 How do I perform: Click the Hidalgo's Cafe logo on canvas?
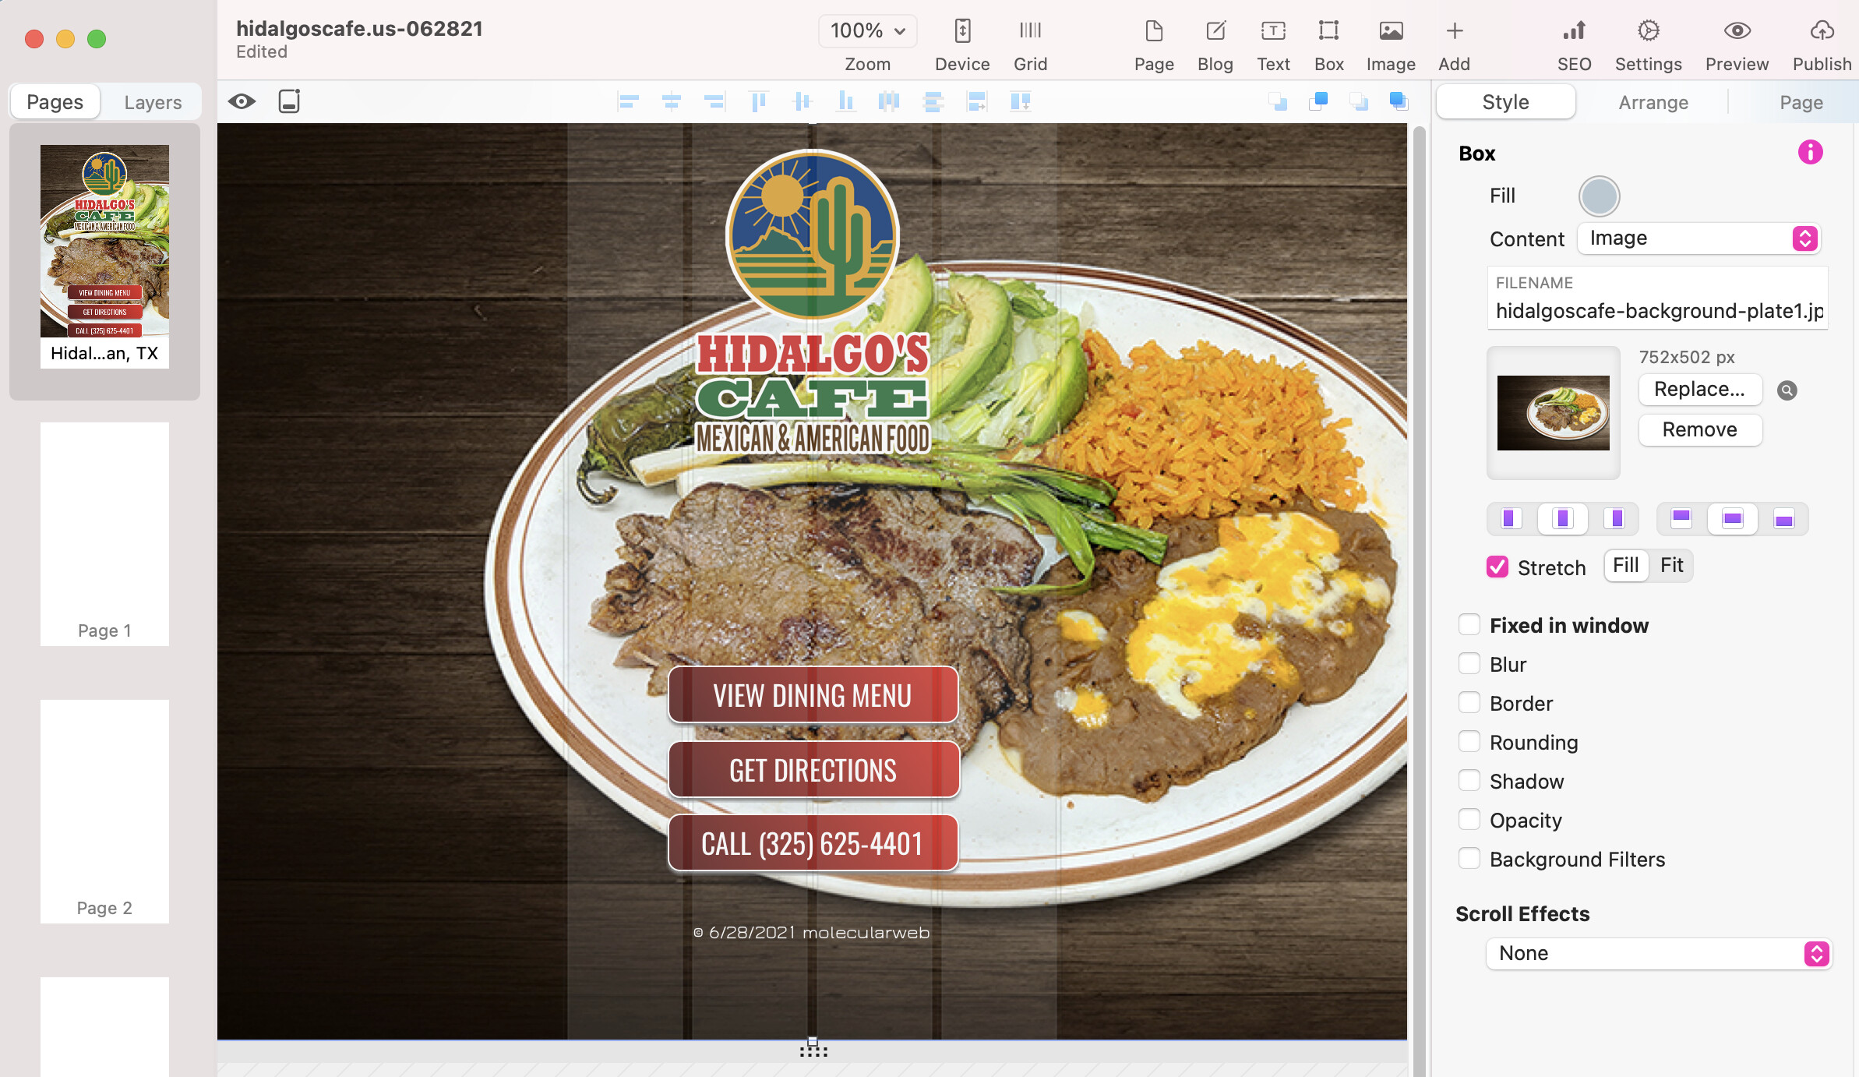tap(813, 302)
